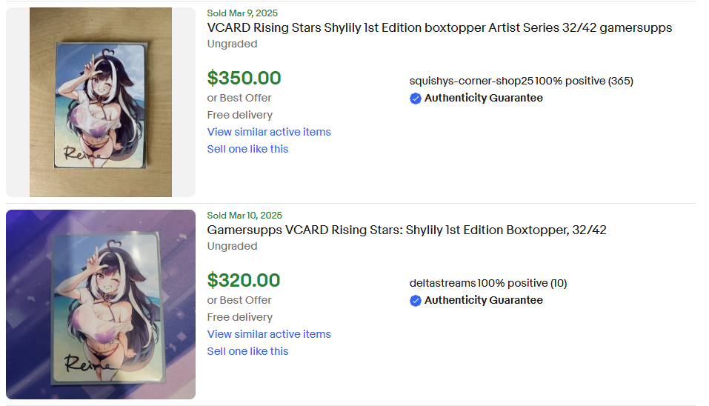Screen dimensions: 709x406
Task: Click Sell one like this for the $350.00 card
Action: pos(247,149)
